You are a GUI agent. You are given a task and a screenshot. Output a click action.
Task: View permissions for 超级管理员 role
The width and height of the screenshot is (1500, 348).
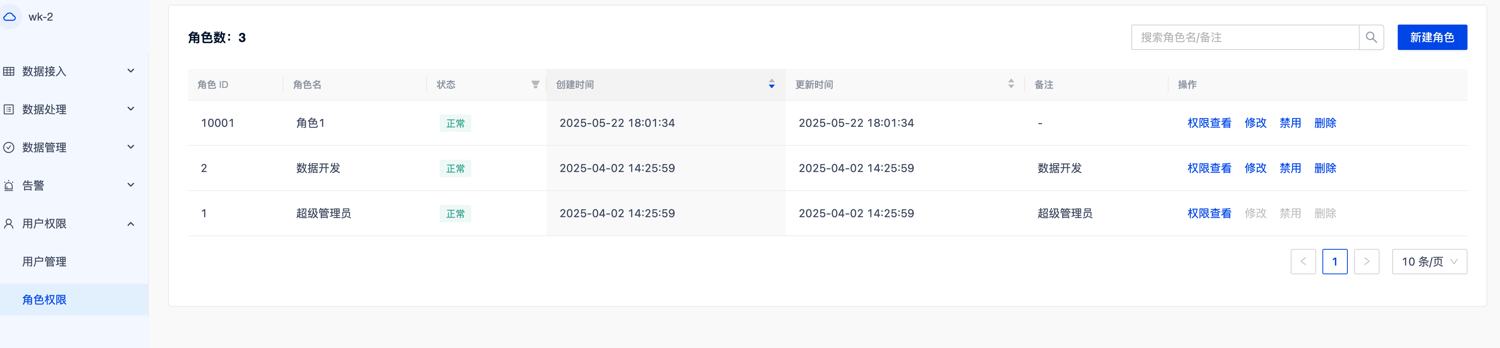pos(1209,214)
